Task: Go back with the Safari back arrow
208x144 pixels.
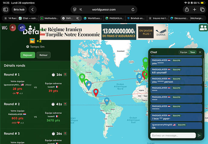Action: (x=33, y=10)
